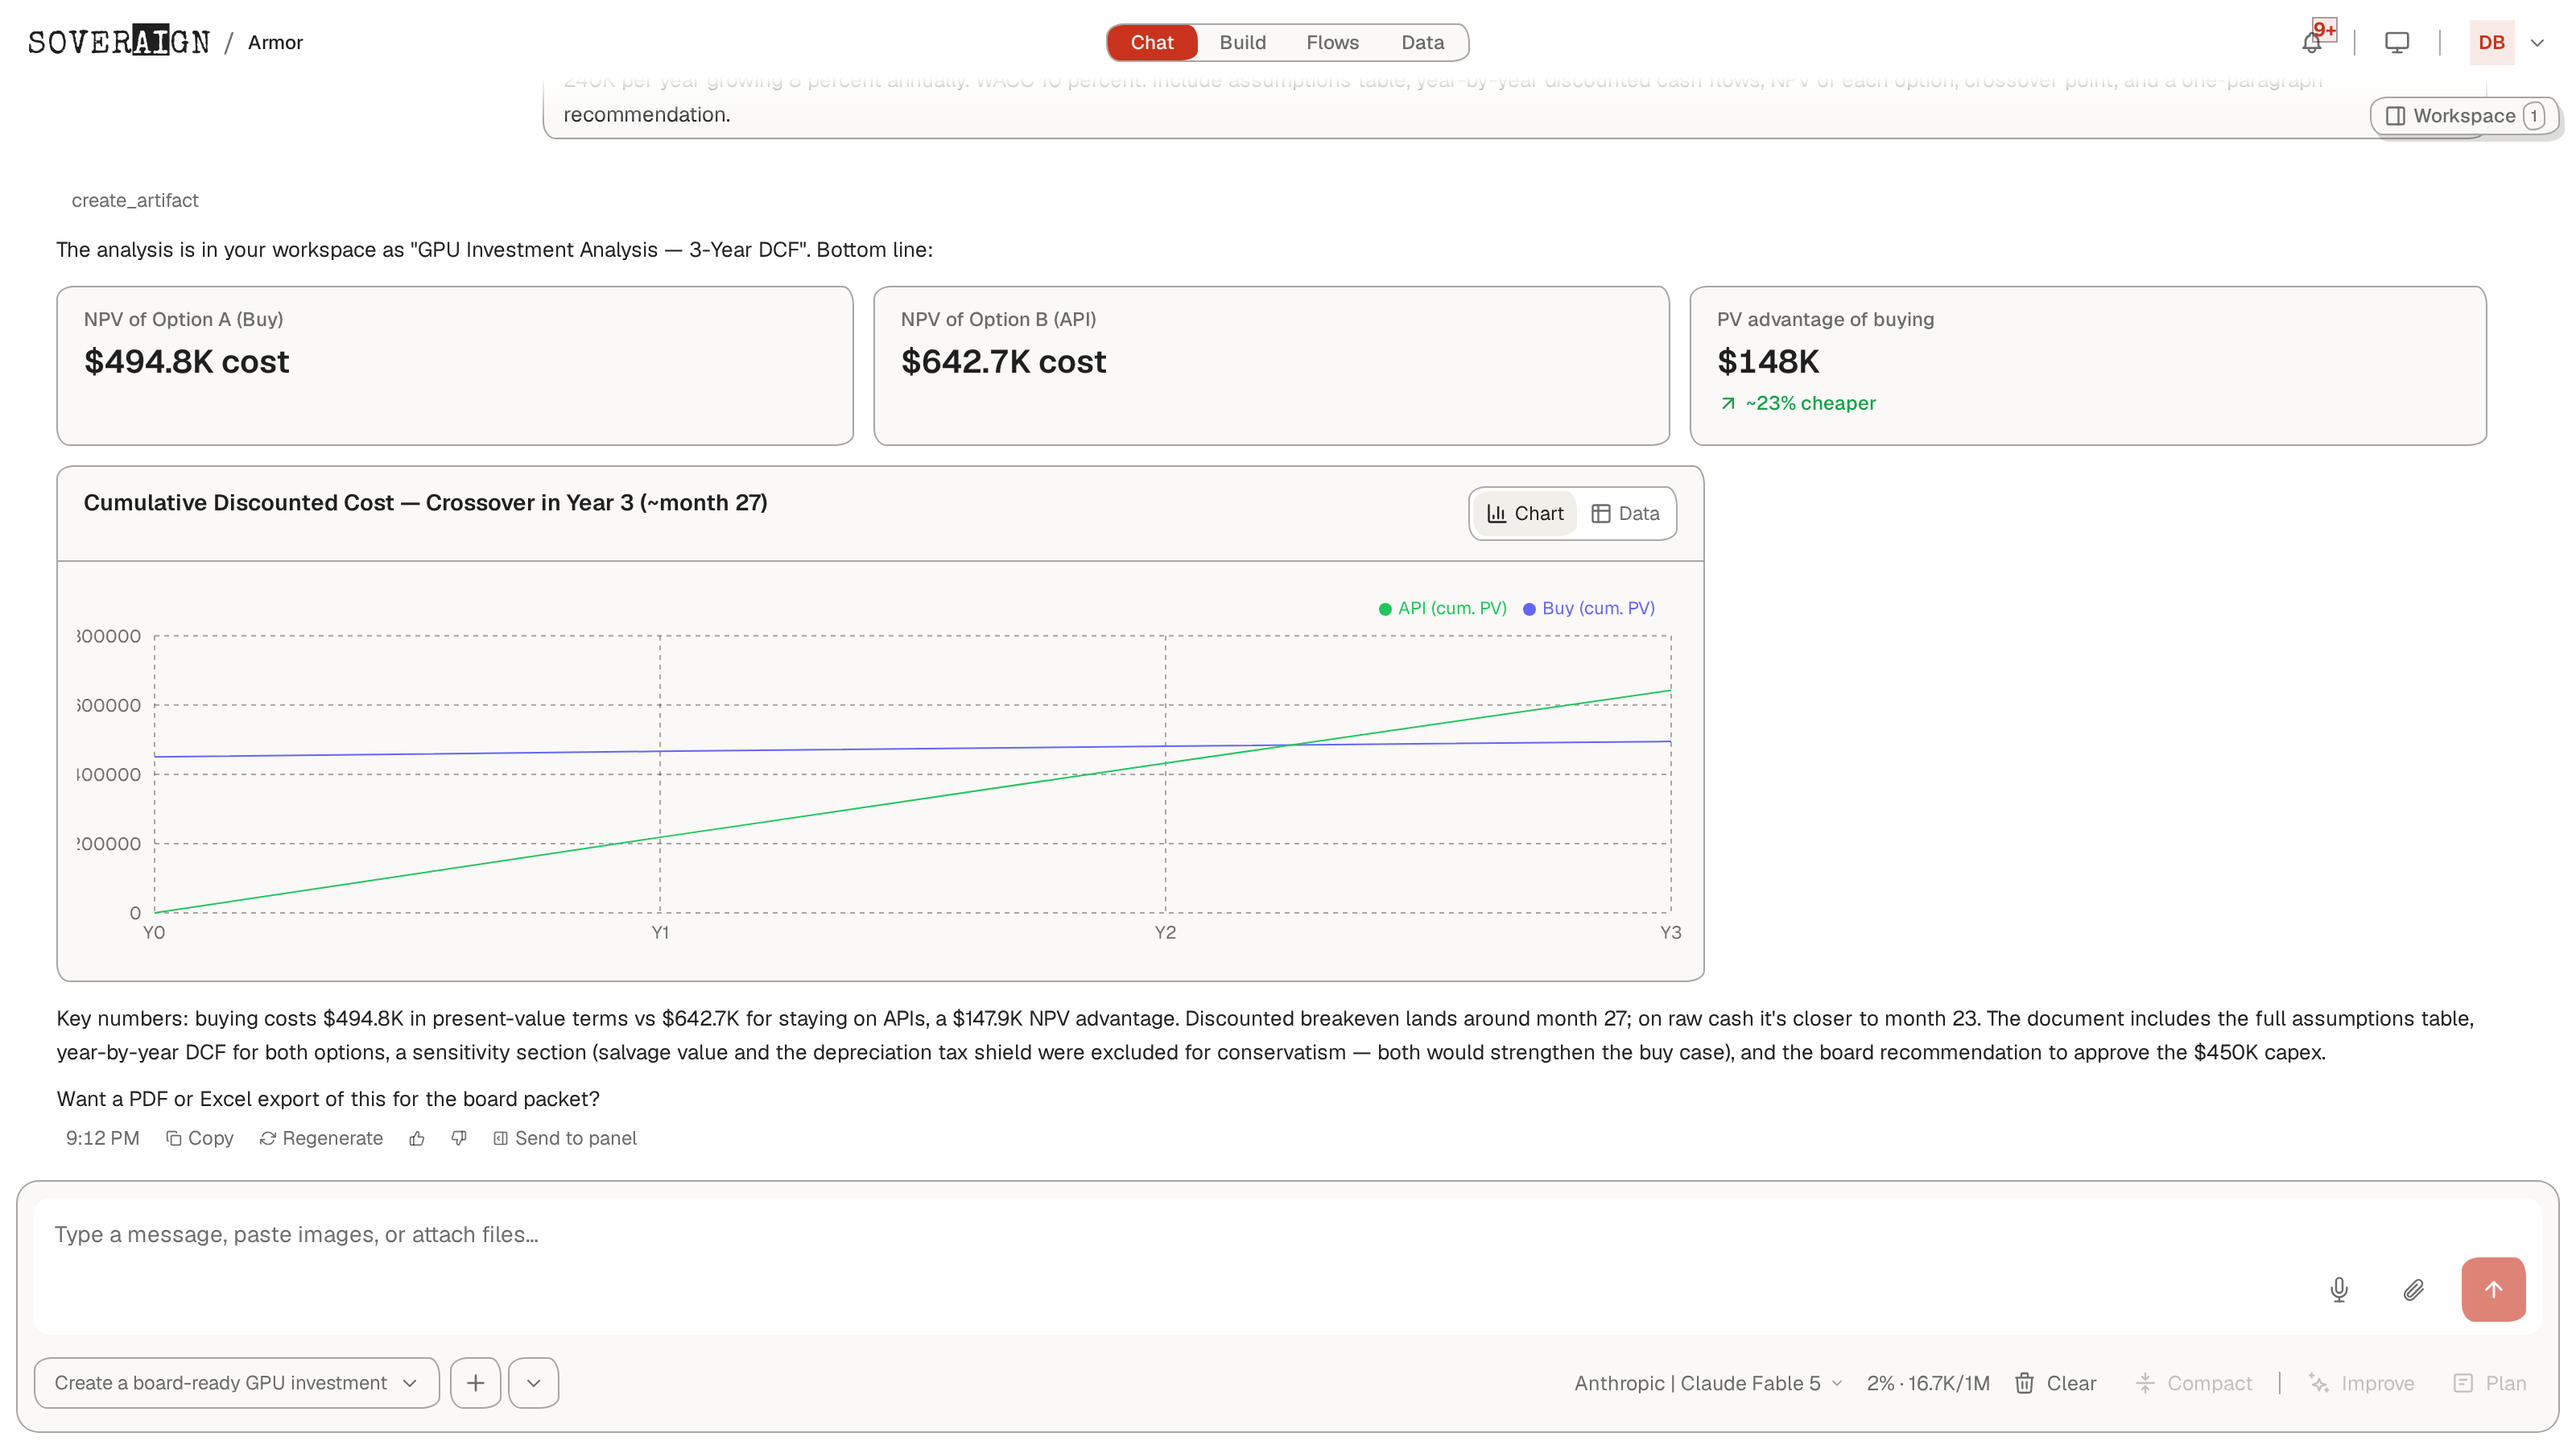
Task: Open the notifications bell
Action: click(2311, 42)
